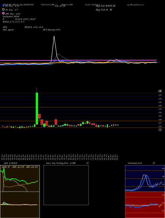Click the magenta 200 Day legend swatch
165x218 pixels.
point(3,13)
